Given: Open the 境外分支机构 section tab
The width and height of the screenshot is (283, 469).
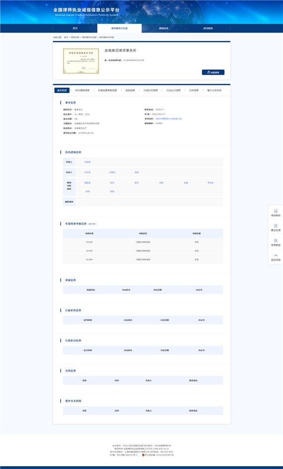Looking at the screenshot, I should coord(214,90).
